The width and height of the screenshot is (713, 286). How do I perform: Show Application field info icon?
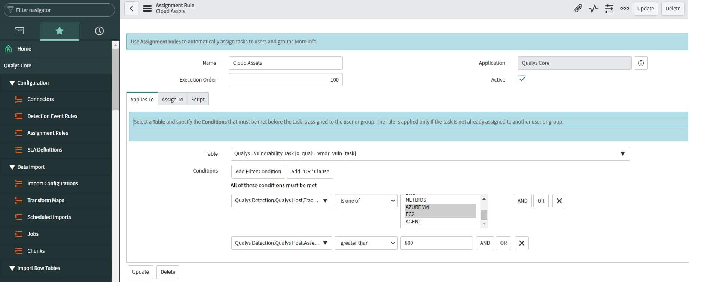[641, 63]
